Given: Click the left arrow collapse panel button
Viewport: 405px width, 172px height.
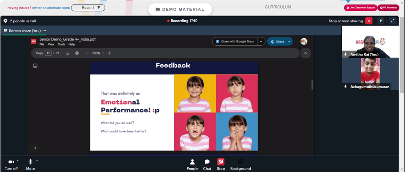Looking at the screenshot, I should 35,148.
